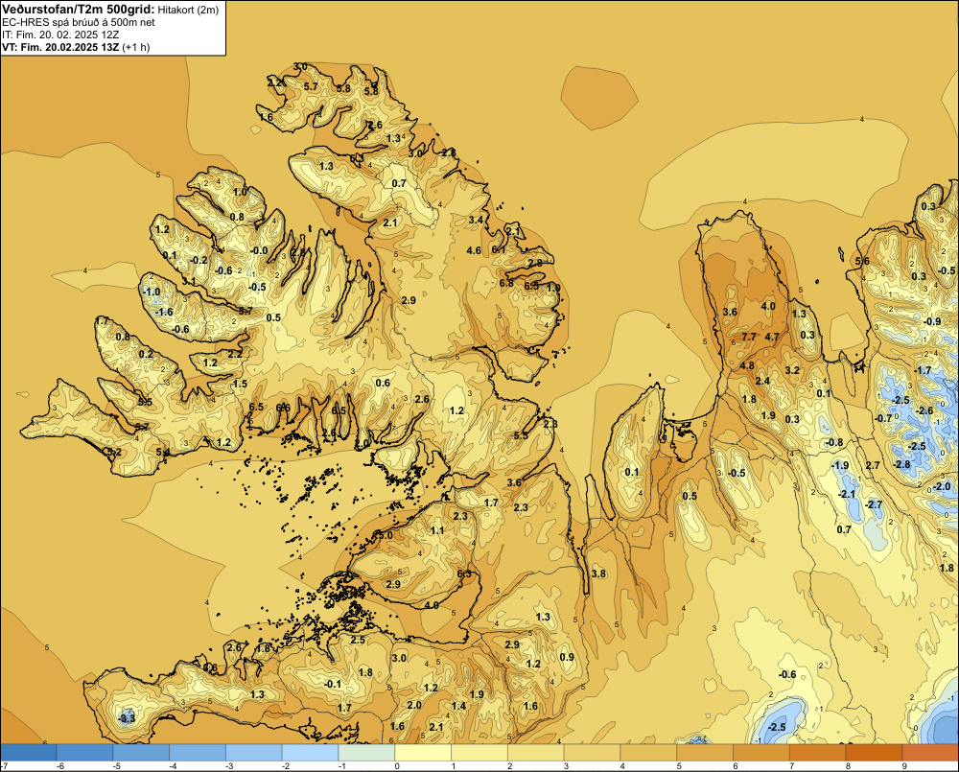This screenshot has height=772, width=959.
Task: Click the '(+1 h)' forecast offset text
Action: tap(136, 47)
